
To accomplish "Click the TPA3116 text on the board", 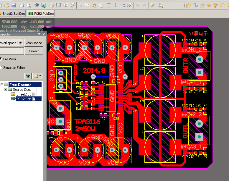I will (x=87, y=122).
